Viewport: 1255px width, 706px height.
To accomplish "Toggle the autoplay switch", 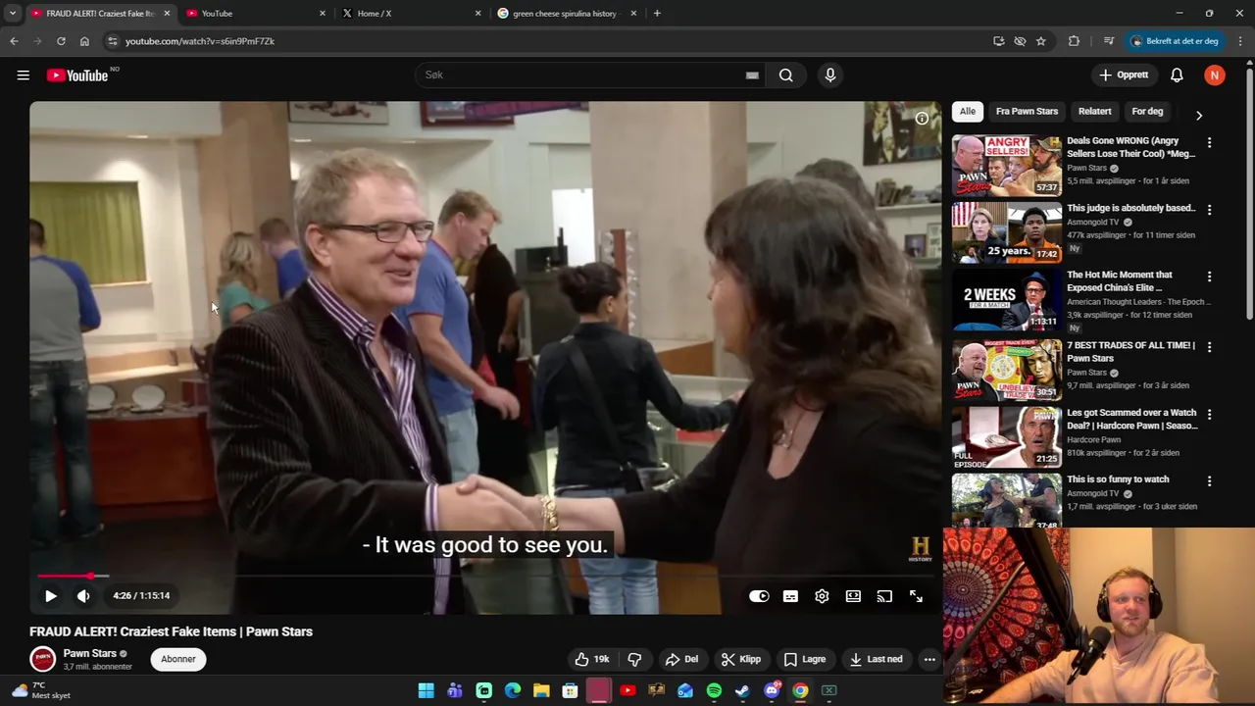I will pos(759,596).
